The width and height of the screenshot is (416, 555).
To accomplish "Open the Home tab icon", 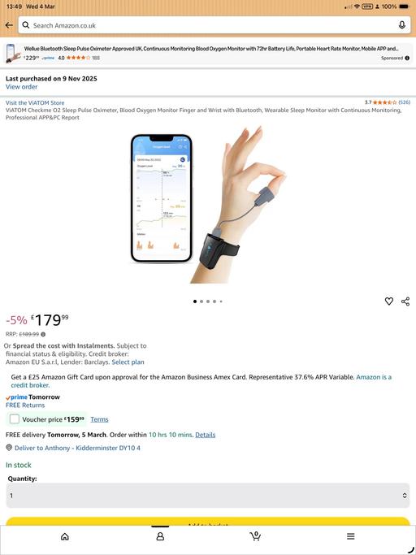I will point(65,536).
